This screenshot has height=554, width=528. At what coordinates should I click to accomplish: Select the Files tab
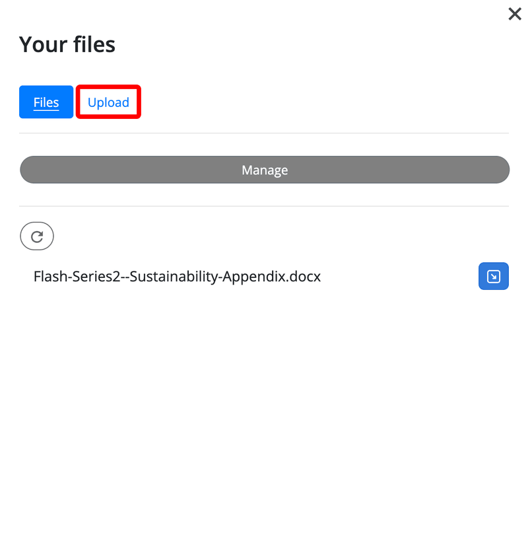pyautogui.click(x=46, y=102)
